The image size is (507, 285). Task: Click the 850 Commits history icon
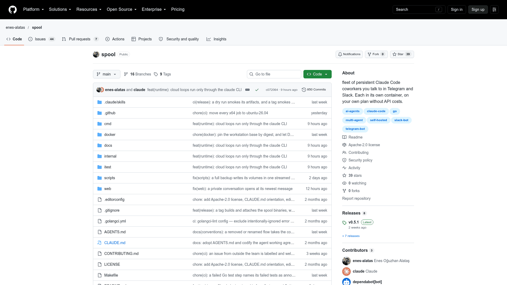(304, 90)
